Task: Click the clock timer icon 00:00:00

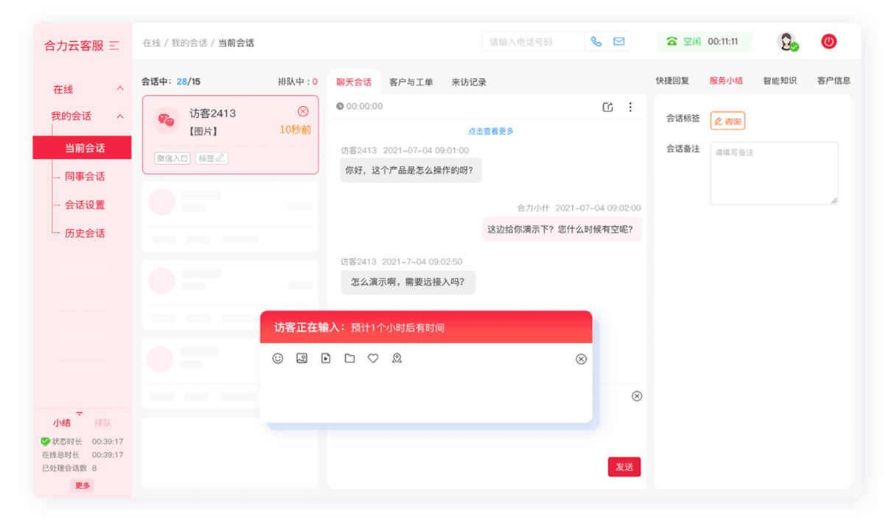Action: (340, 106)
